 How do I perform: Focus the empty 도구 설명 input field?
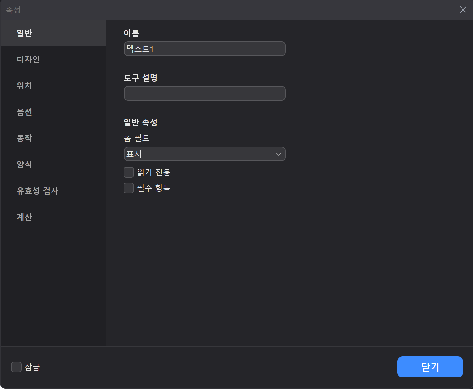coord(205,93)
